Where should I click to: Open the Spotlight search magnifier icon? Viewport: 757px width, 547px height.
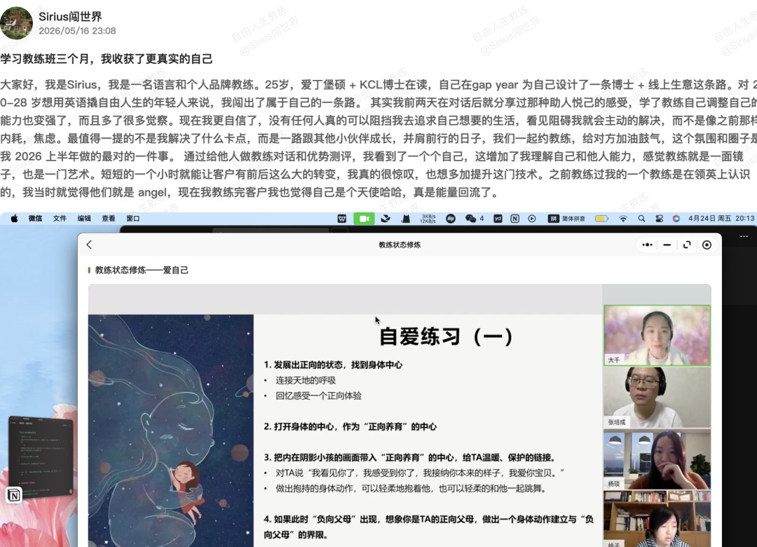641,218
